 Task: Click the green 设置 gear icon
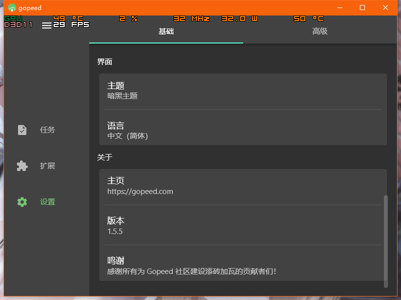tap(22, 202)
